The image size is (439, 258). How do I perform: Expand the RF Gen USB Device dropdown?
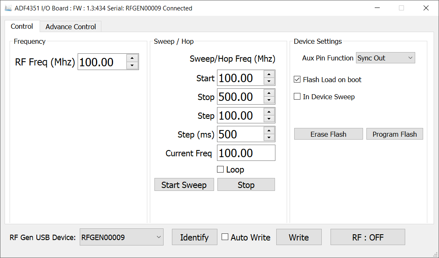[121, 237]
